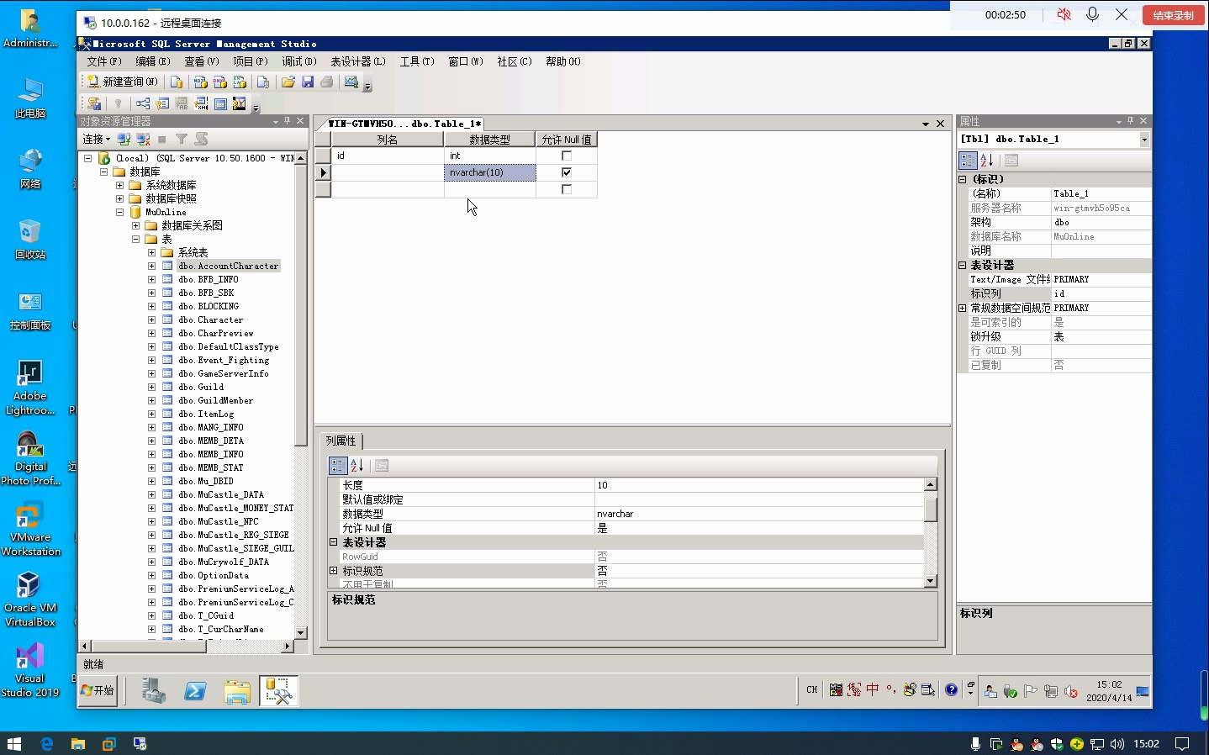The width and height of the screenshot is (1209, 755).
Task: Click the 长度 value field showing 10
Action: coord(759,485)
